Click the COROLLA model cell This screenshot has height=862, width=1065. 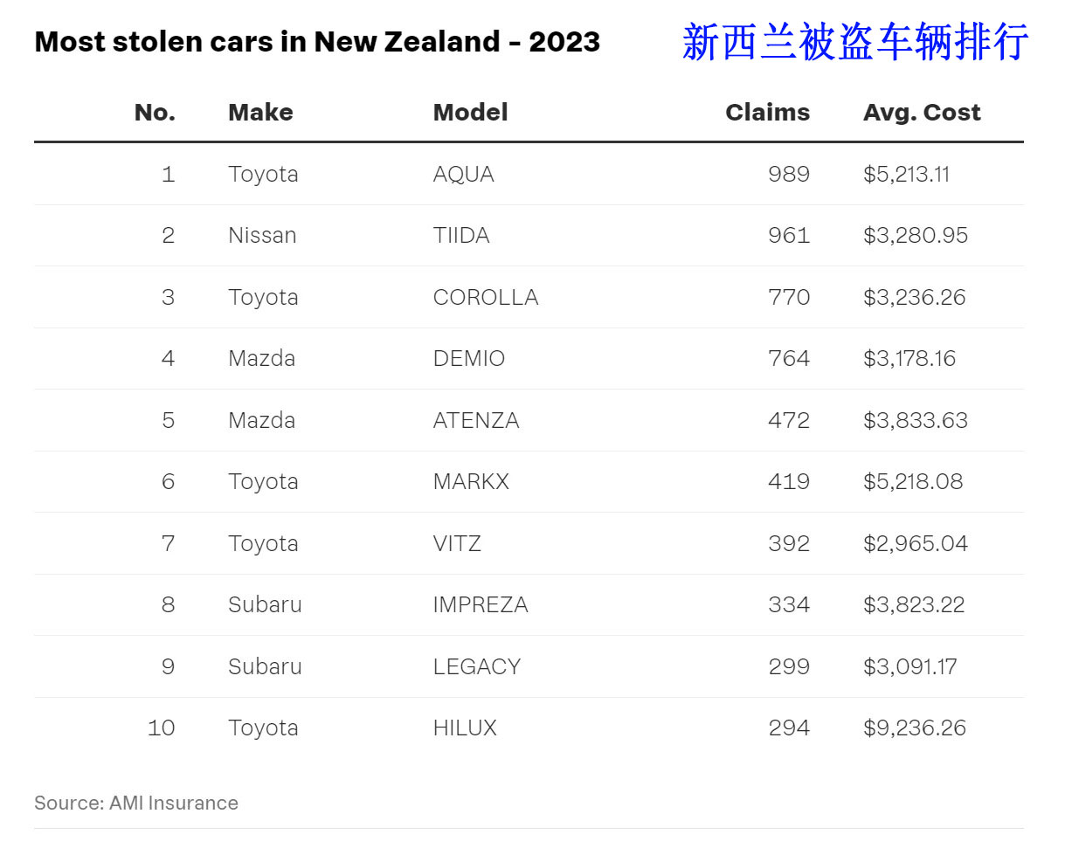tap(485, 298)
